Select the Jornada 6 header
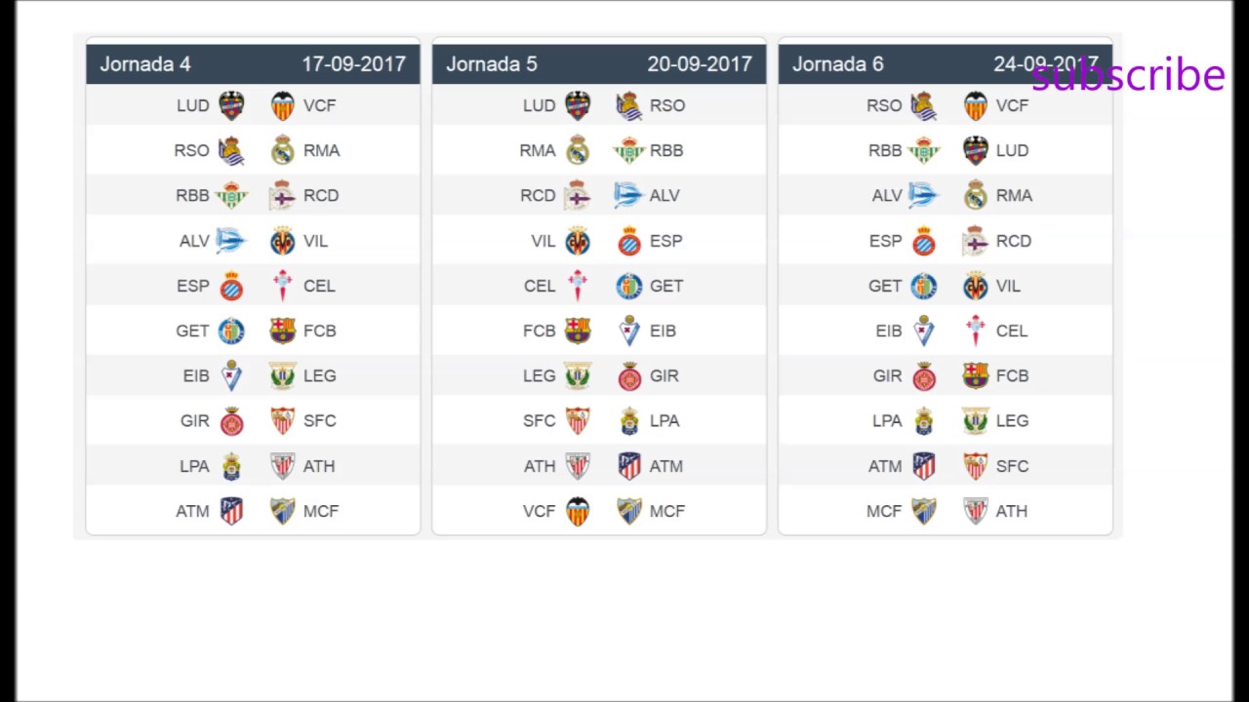 pyautogui.click(x=838, y=64)
